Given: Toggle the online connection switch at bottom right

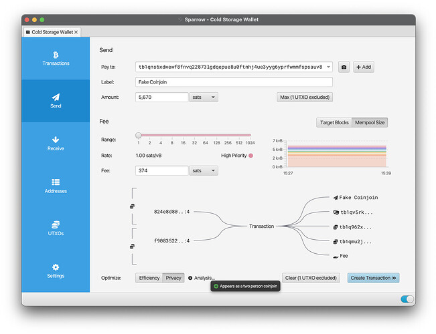Looking at the screenshot, I should pos(407,299).
